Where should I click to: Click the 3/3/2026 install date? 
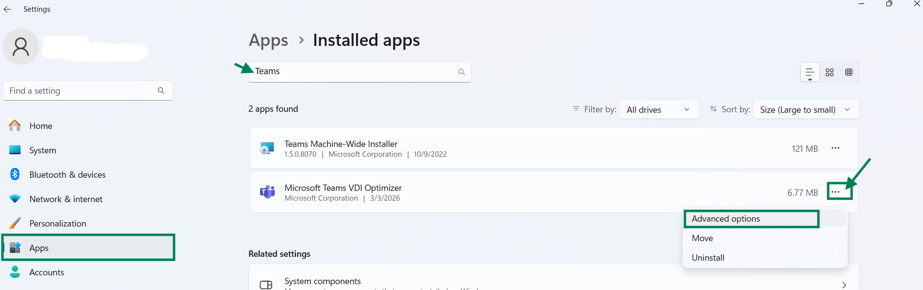385,198
